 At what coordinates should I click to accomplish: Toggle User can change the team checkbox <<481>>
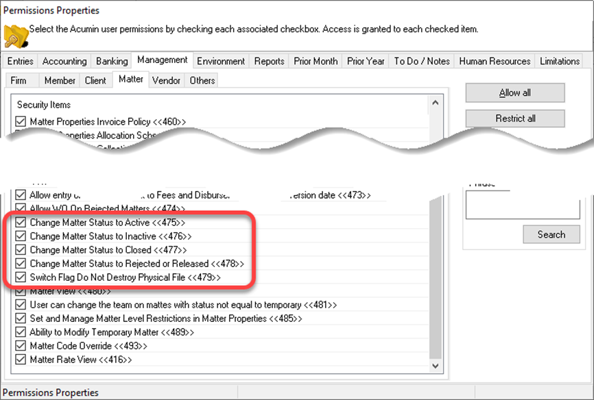21,305
